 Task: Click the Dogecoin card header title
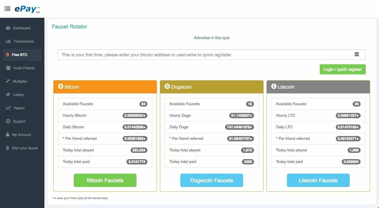[182, 87]
